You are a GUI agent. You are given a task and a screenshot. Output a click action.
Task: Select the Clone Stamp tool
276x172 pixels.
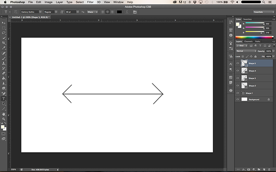click(3, 63)
